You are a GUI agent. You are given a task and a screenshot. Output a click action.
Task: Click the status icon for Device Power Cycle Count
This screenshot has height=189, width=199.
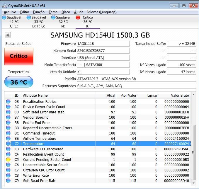[8, 107]
